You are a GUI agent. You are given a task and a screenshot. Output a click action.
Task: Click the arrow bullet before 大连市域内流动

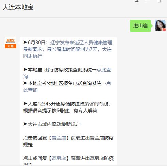25,124
